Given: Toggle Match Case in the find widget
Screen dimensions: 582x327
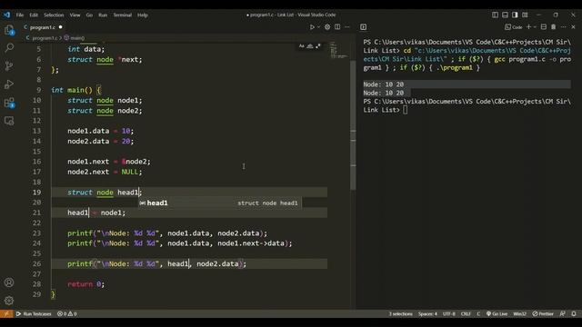Looking at the screenshot, I should pyautogui.click(x=301, y=46).
